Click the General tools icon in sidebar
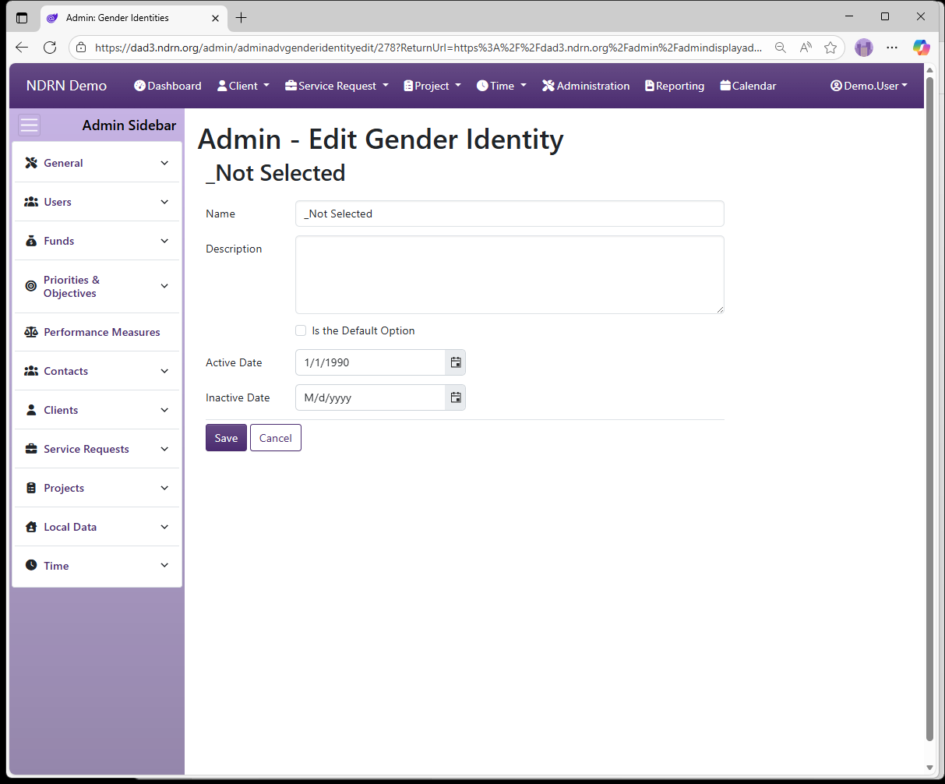Viewport: 945px width, 784px height. (31, 163)
